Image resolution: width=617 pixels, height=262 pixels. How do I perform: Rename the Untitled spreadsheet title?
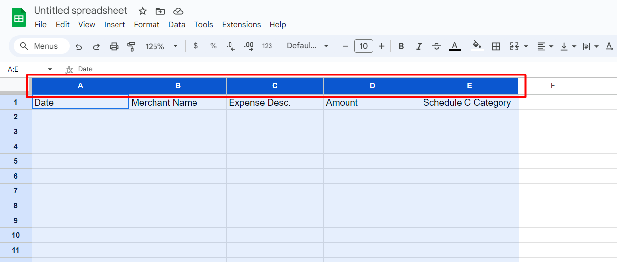[80, 11]
